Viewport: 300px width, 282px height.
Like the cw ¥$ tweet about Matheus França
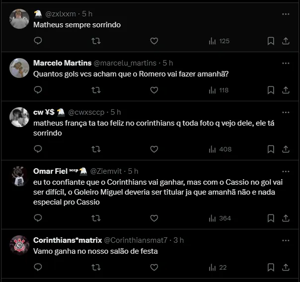[154, 149]
